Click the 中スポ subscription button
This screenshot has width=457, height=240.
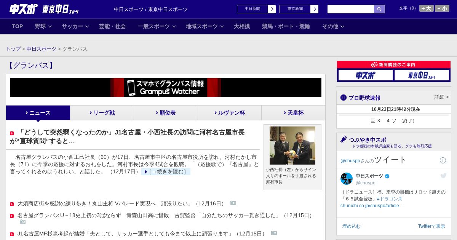[366, 75]
